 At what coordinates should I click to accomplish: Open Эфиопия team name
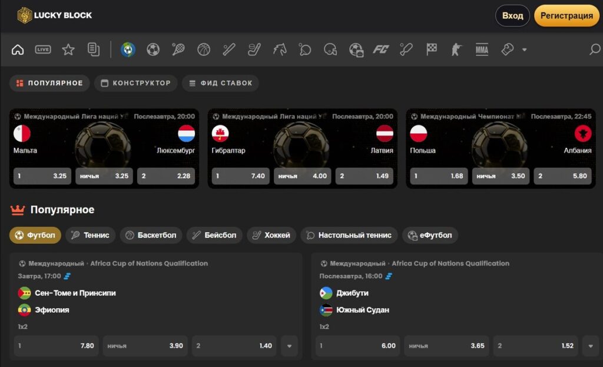[x=52, y=310]
